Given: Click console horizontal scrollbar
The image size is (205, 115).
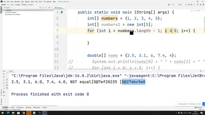Looking at the screenshot, I should [34, 106].
